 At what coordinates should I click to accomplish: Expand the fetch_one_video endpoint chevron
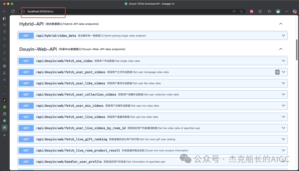pyautogui.click(x=283, y=61)
